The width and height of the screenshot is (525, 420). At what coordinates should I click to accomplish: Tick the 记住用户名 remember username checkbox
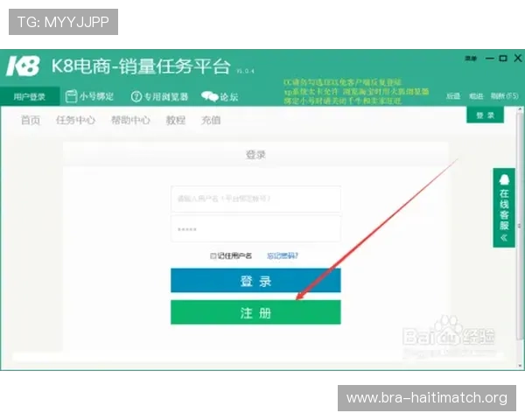213,256
